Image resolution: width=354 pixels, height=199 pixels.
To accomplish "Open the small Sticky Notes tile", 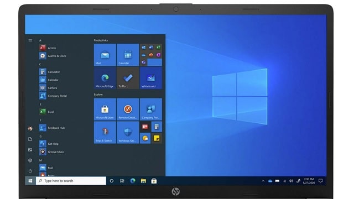I will point(157,138).
